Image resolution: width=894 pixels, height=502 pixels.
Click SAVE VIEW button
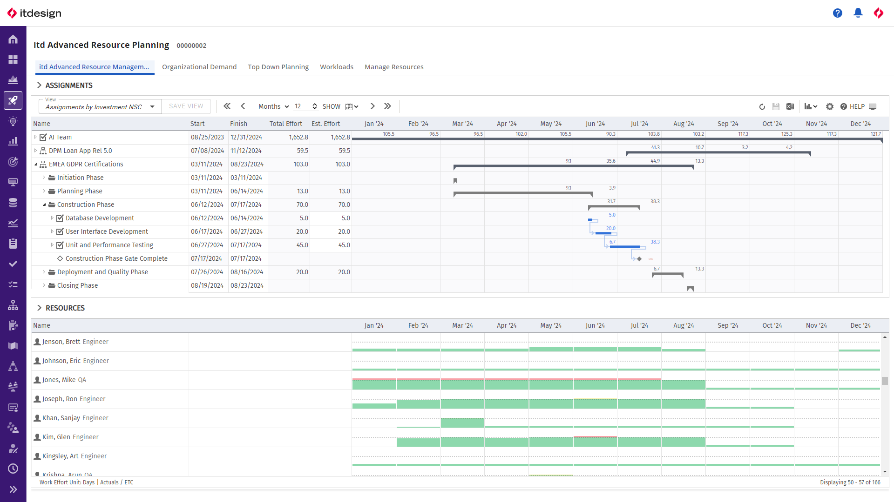pyautogui.click(x=187, y=106)
